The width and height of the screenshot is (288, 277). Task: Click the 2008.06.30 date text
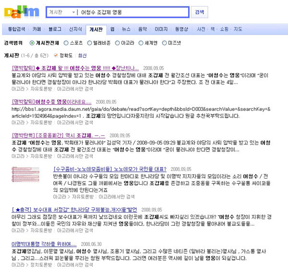(x=91, y=244)
